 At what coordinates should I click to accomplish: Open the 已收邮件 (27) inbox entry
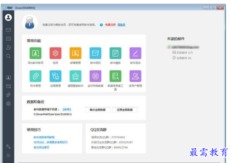(183, 52)
